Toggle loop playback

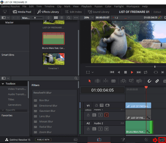click(x=146, y=72)
